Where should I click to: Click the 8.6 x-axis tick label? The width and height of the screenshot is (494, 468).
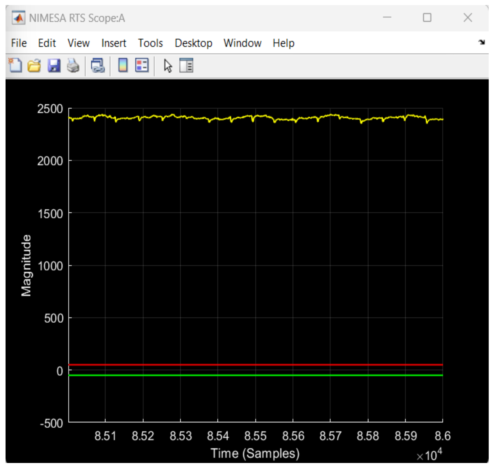(442, 436)
